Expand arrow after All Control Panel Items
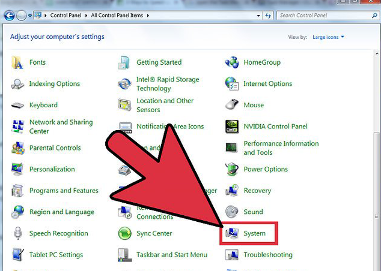Screen dimensions: 381x271 point(148,16)
